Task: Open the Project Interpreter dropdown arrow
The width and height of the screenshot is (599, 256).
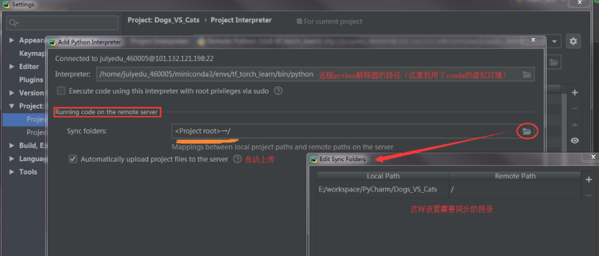Action: pyautogui.click(x=554, y=41)
